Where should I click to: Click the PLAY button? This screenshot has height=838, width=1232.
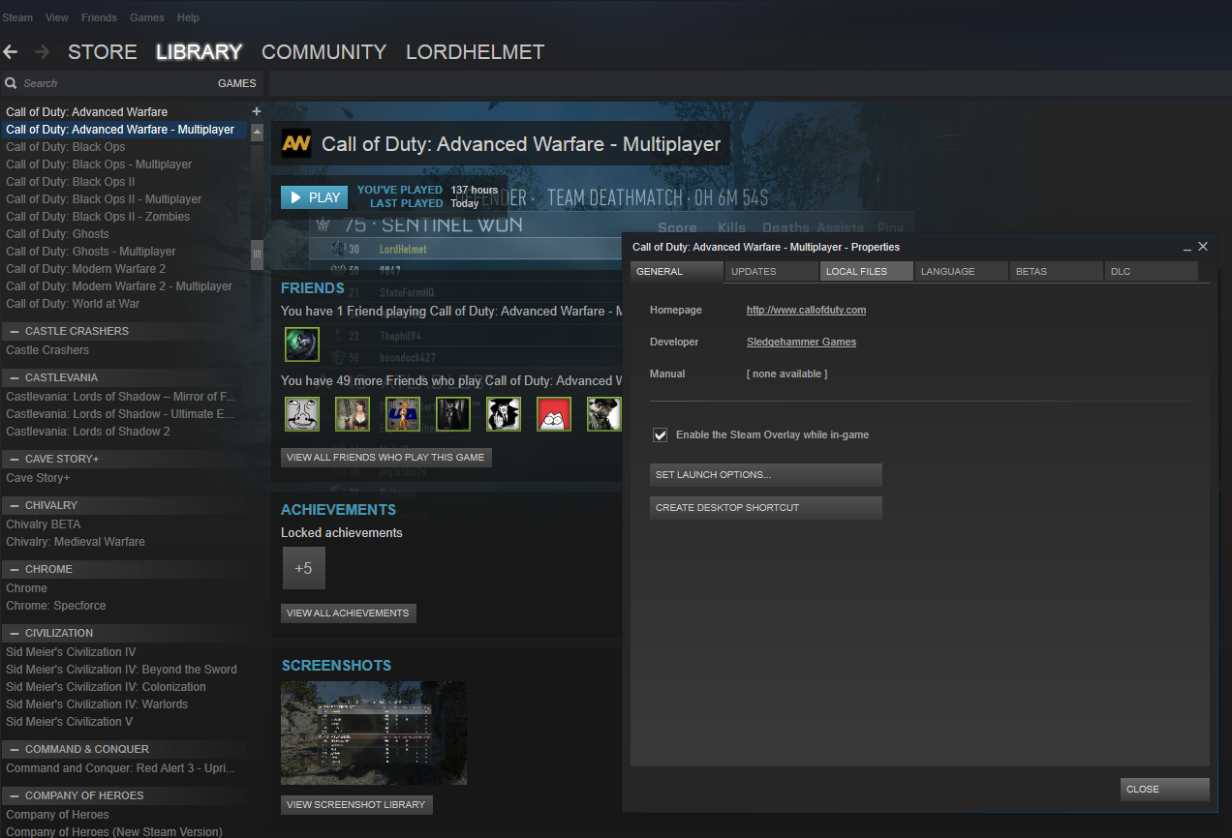point(314,197)
